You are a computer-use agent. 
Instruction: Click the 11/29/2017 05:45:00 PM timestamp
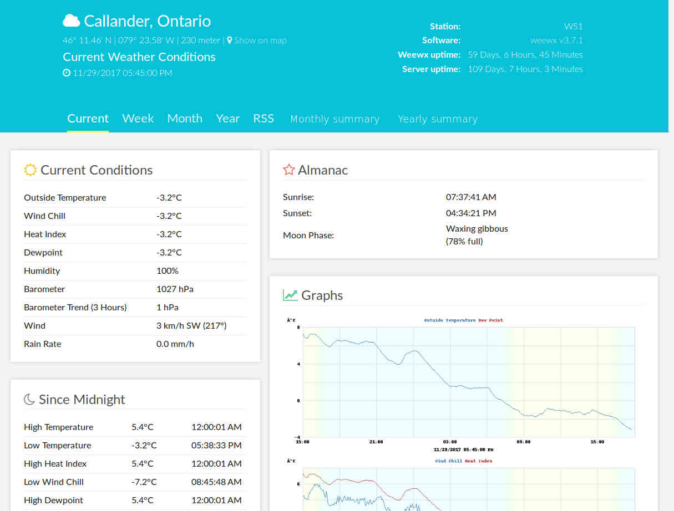point(122,73)
